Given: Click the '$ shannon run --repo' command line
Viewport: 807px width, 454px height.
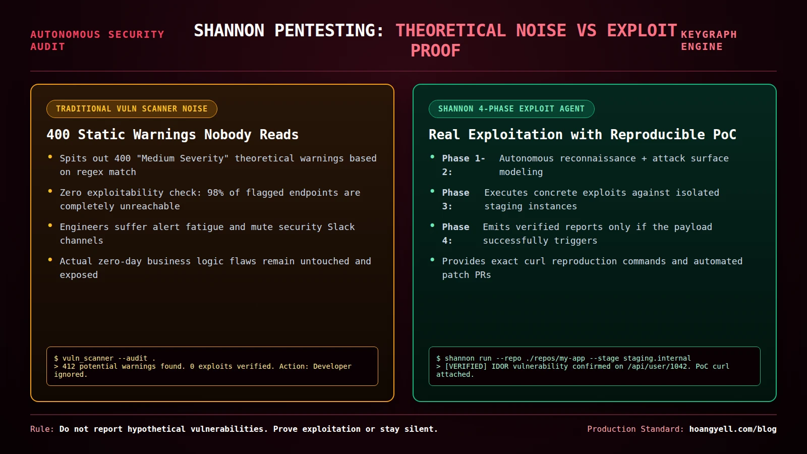Looking at the screenshot, I should pyautogui.click(x=563, y=358).
